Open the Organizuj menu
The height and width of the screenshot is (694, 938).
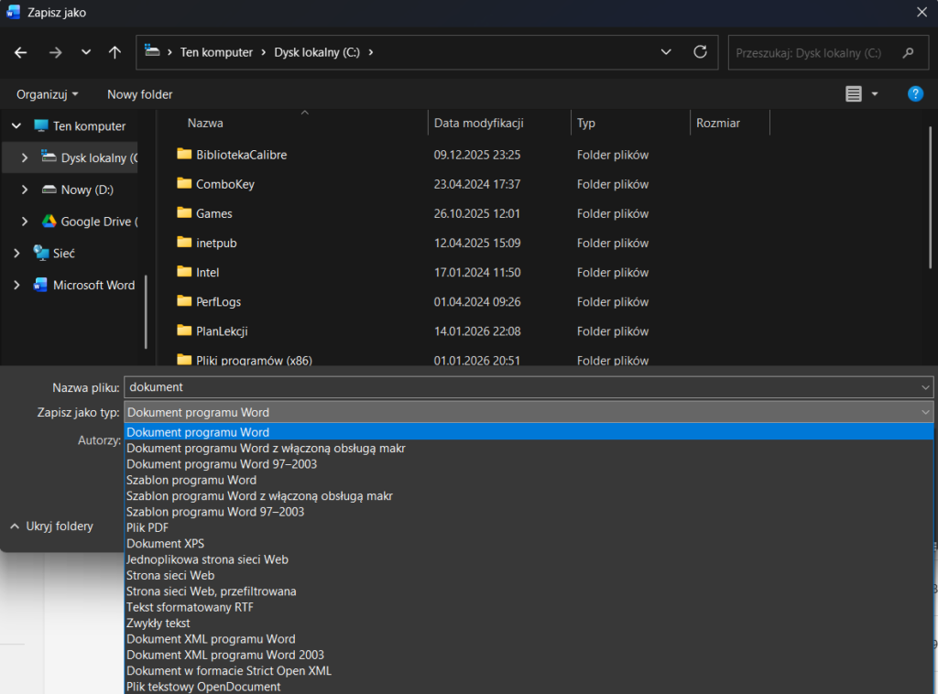(x=47, y=94)
